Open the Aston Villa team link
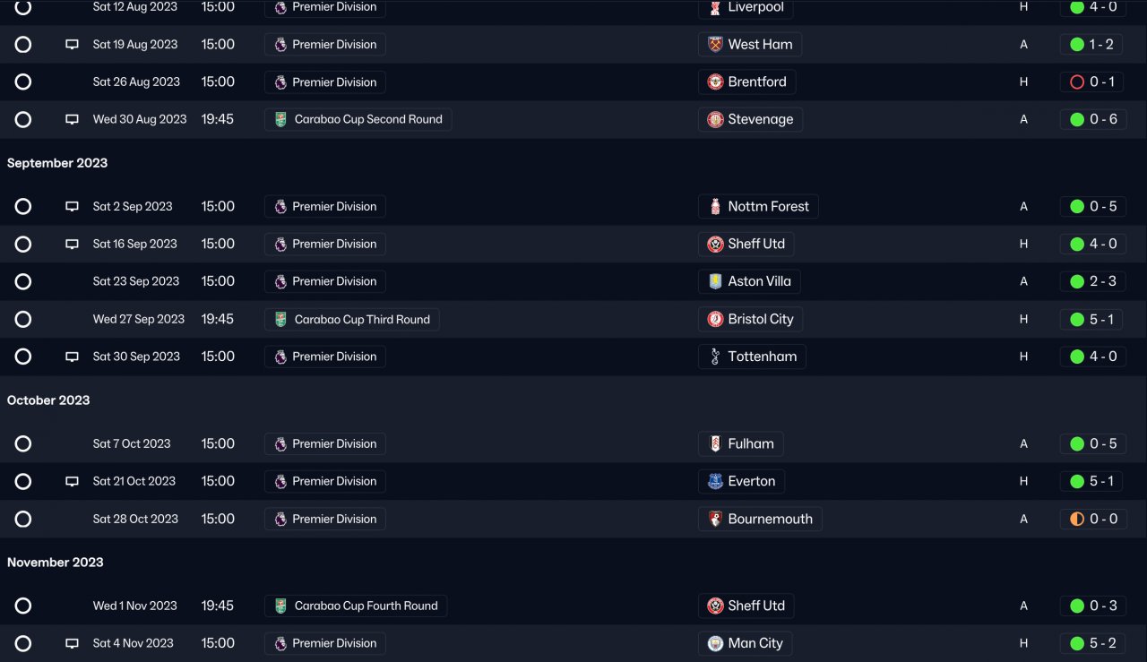Viewport: 1147px width, 662px height. tap(759, 281)
